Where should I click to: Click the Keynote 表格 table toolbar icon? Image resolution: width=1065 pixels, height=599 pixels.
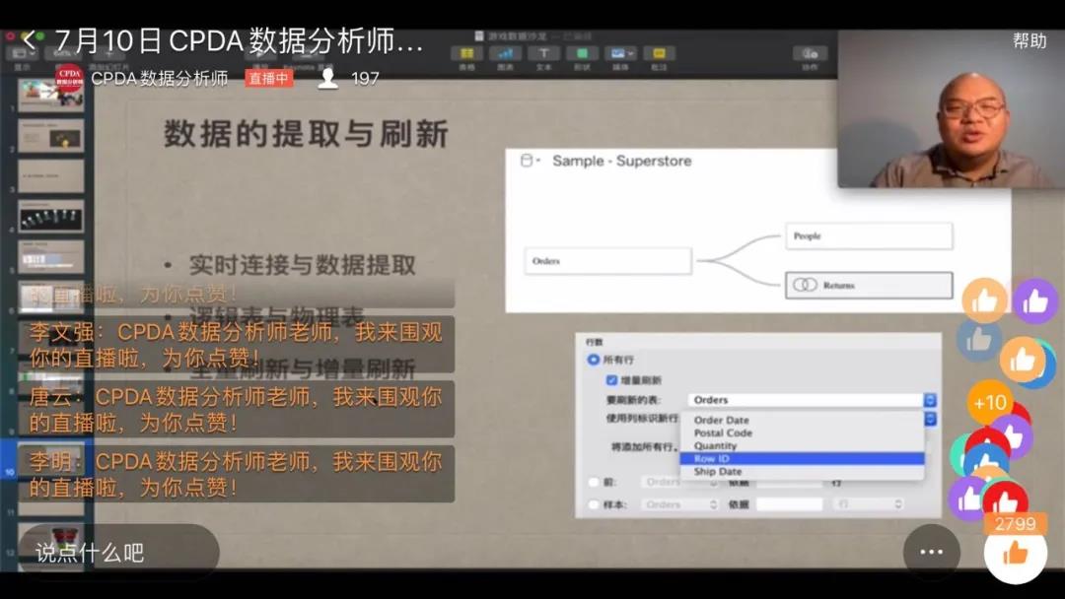click(466, 53)
